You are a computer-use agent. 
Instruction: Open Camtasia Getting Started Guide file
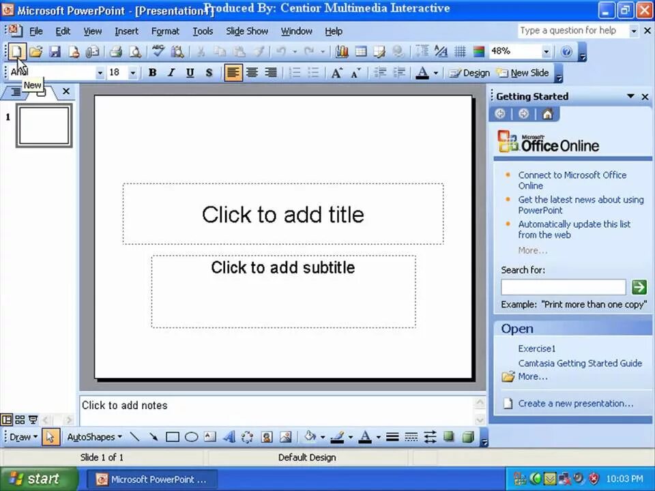click(x=580, y=363)
